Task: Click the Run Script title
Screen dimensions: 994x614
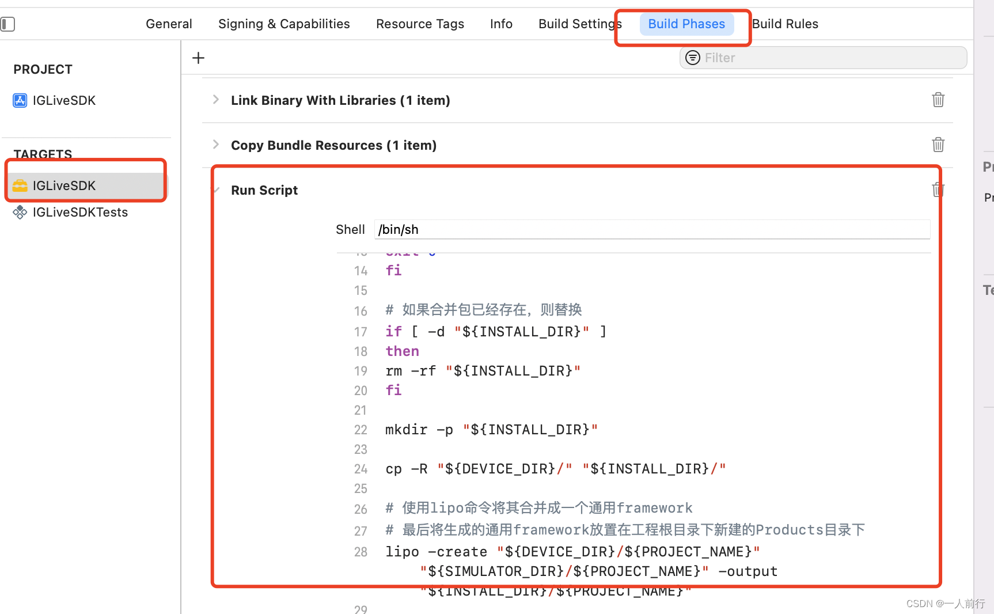Action: coord(264,190)
